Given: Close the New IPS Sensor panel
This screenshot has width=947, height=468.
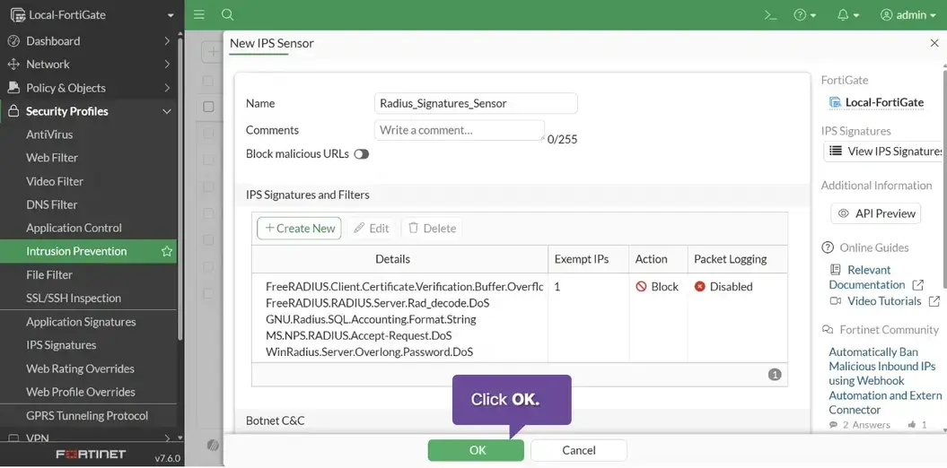Looking at the screenshot, I should (x=934, y=43).
